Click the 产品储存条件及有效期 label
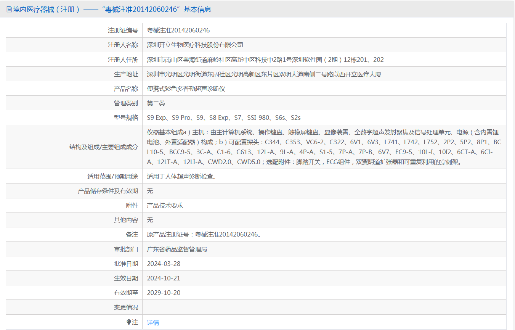The width and height of the screenshot is (515, 330). click(108, 191)
